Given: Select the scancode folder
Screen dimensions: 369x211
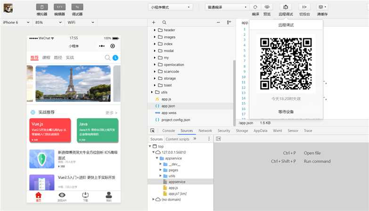Looking at the screenshot, I should [172, 71].
